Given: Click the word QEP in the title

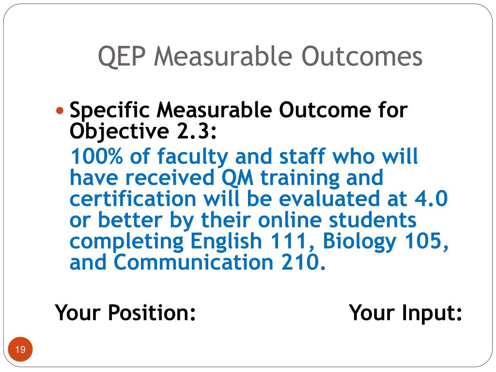Looking at the screenshot, I should [x=122, y=57].
